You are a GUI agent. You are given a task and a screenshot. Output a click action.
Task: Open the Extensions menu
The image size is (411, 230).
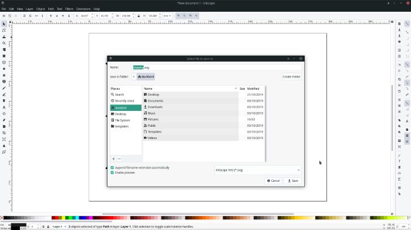[83, 9]
